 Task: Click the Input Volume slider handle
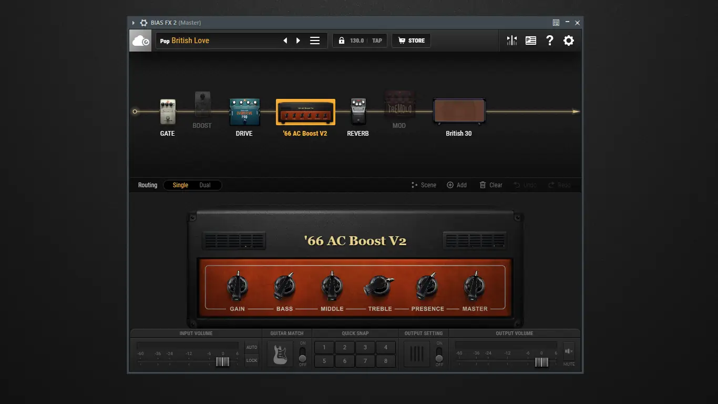point(223,362)
